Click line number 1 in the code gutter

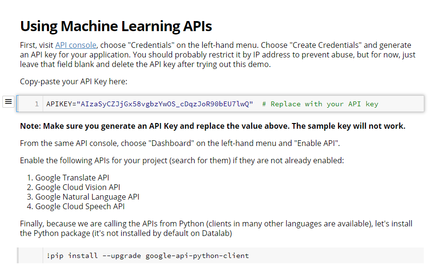[x=36, y=104]
